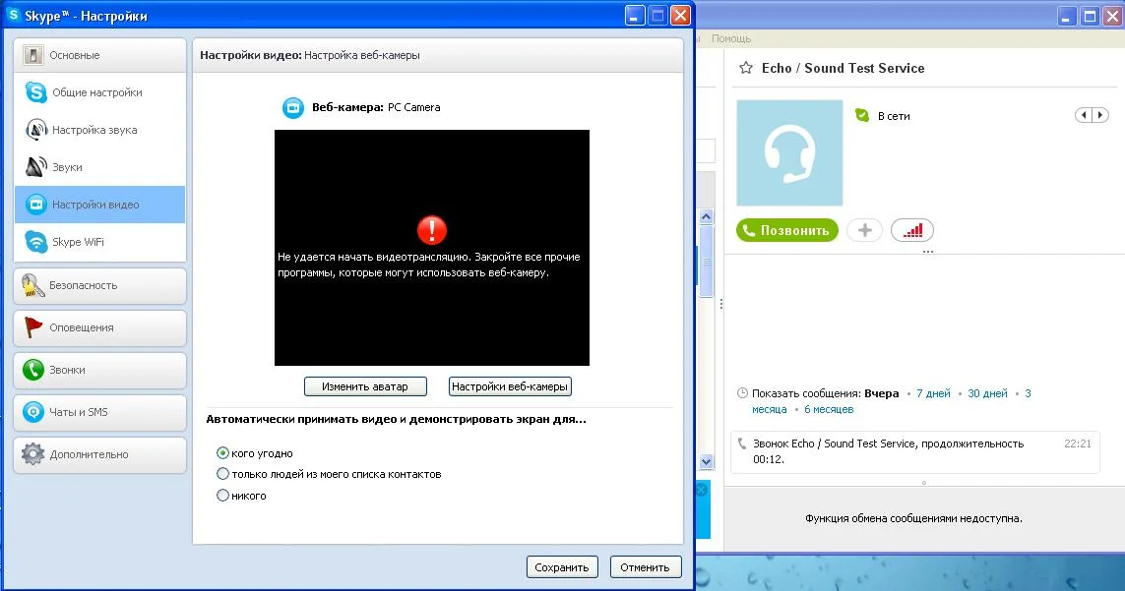Open the Общие настройки section
The width and height of the screenshot is (1125, 591).
[99, 92]
